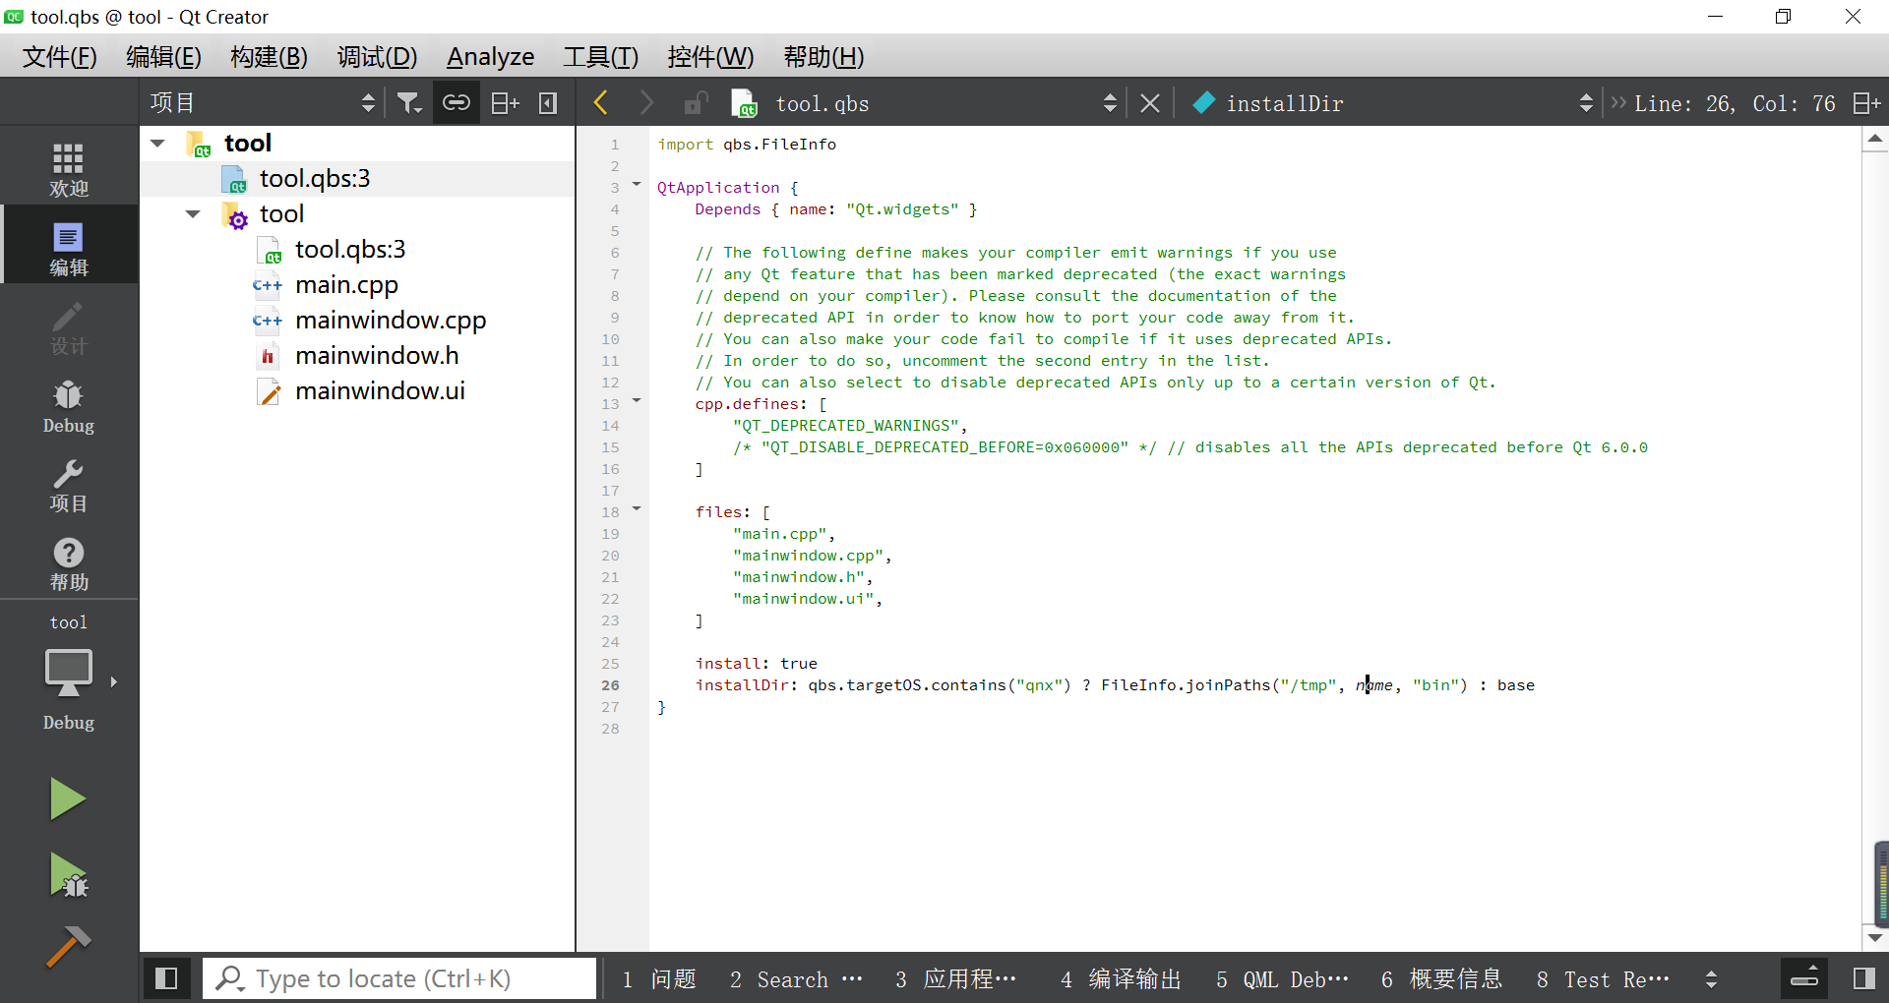Open the Edit (编辑) menu
This screenshot has width=1889, height=1003.
(x=163, y=57)
